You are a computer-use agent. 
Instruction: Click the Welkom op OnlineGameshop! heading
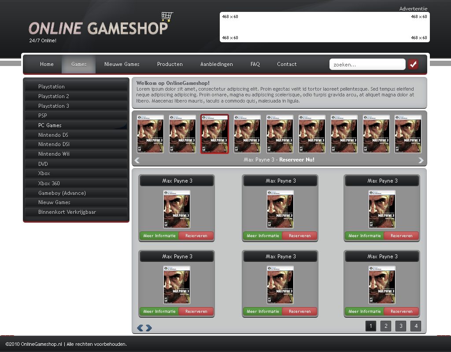[173, 83]
